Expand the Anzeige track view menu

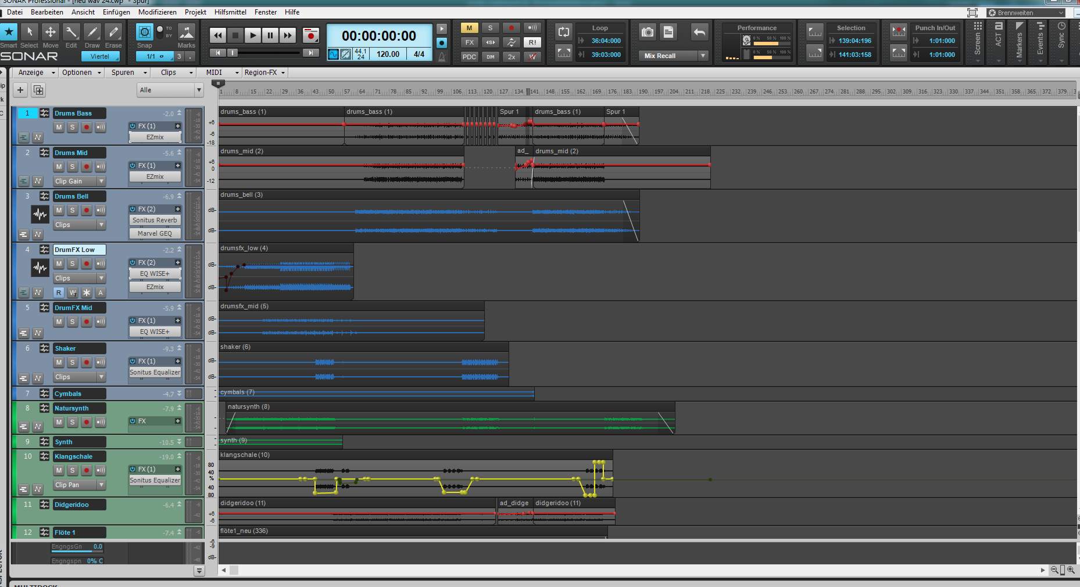[36, 73]
